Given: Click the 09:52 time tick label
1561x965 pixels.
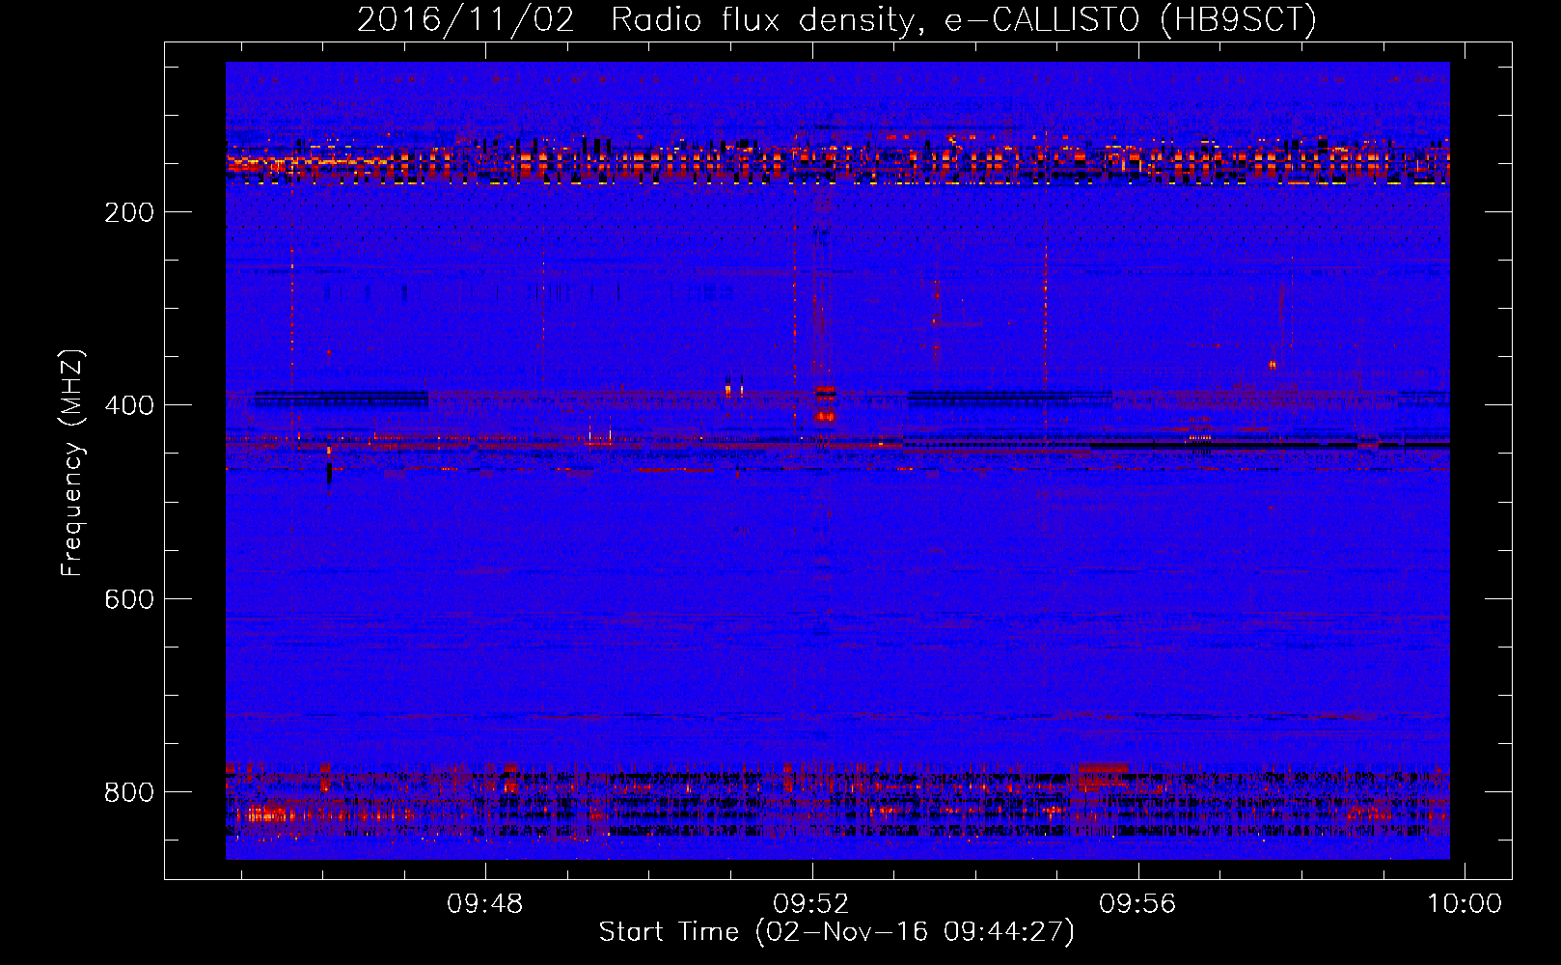Looking at the screenshot, I should pyautogui.click(x=811, y=904).
